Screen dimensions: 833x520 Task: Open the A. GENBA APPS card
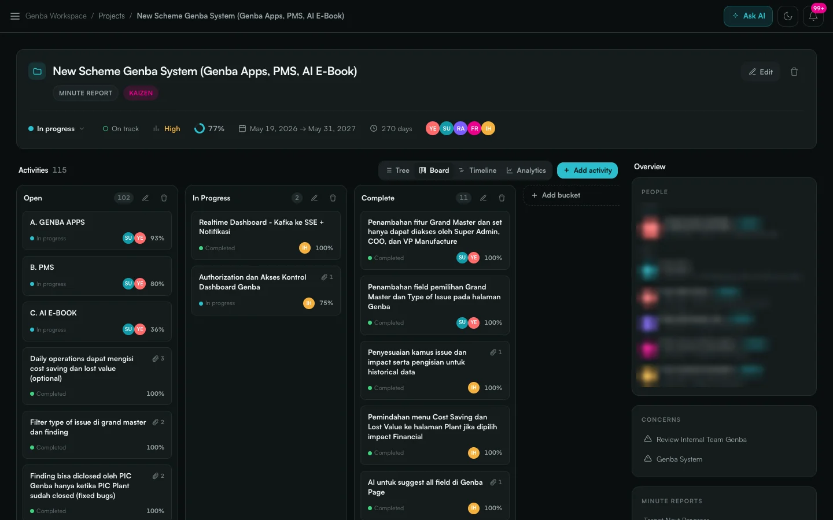coord(97,231)
